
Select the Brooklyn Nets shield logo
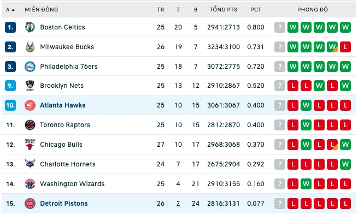click(x=30, y=86)
